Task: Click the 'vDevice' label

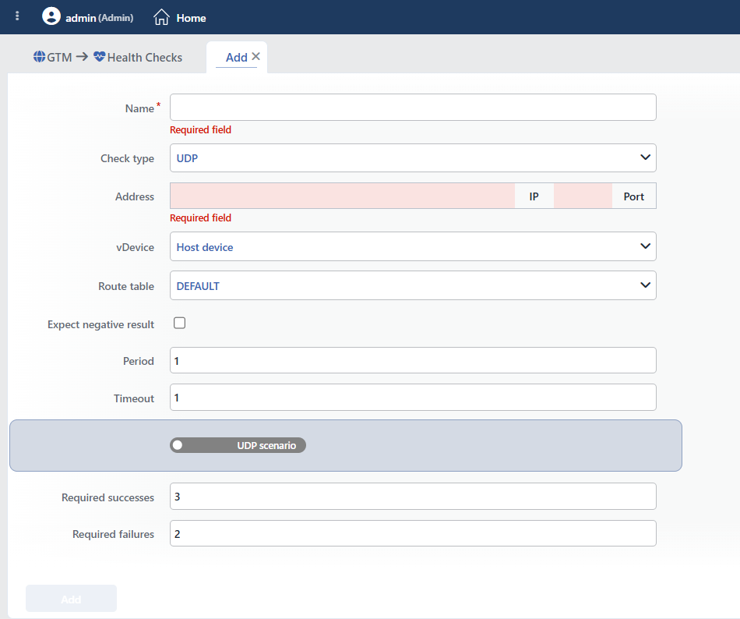Action: tap(135, 247)
